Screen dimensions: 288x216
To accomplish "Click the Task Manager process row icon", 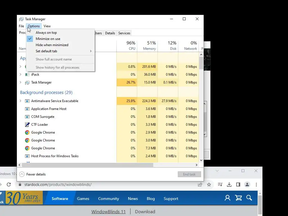I will [27, 82].
